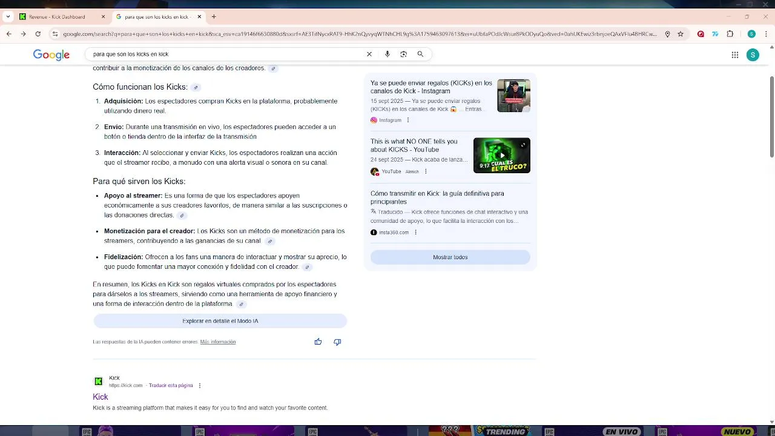Open options for insta360.com source
Viewport: 775px width, 436px height.
(x=415, y=233)
